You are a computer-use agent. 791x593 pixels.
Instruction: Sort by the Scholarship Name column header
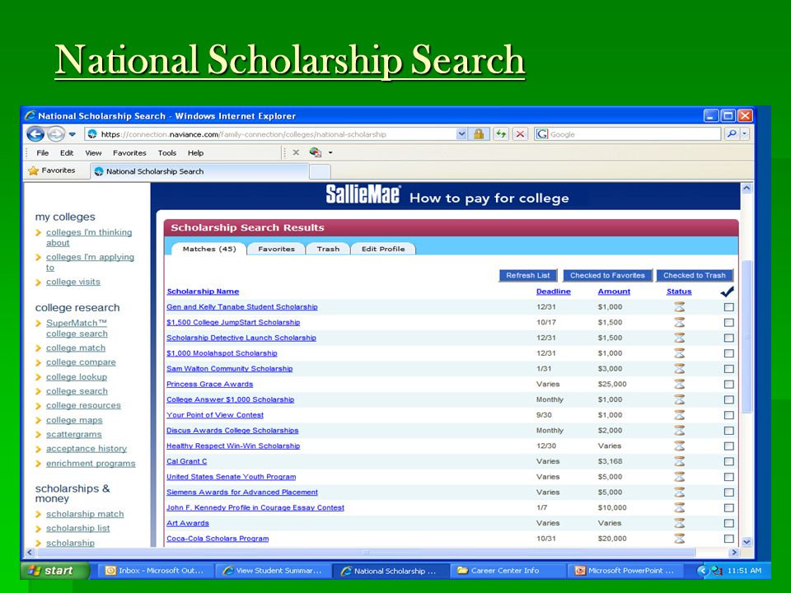click(203, 292)
